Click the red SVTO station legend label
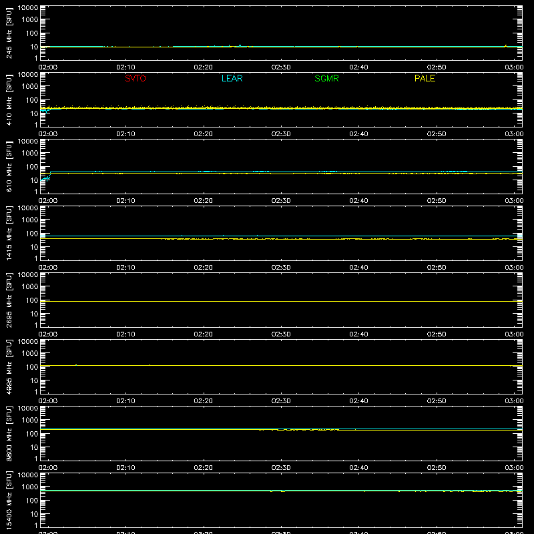This screenshot has height=534, width=534. click(x=136, y=78)
